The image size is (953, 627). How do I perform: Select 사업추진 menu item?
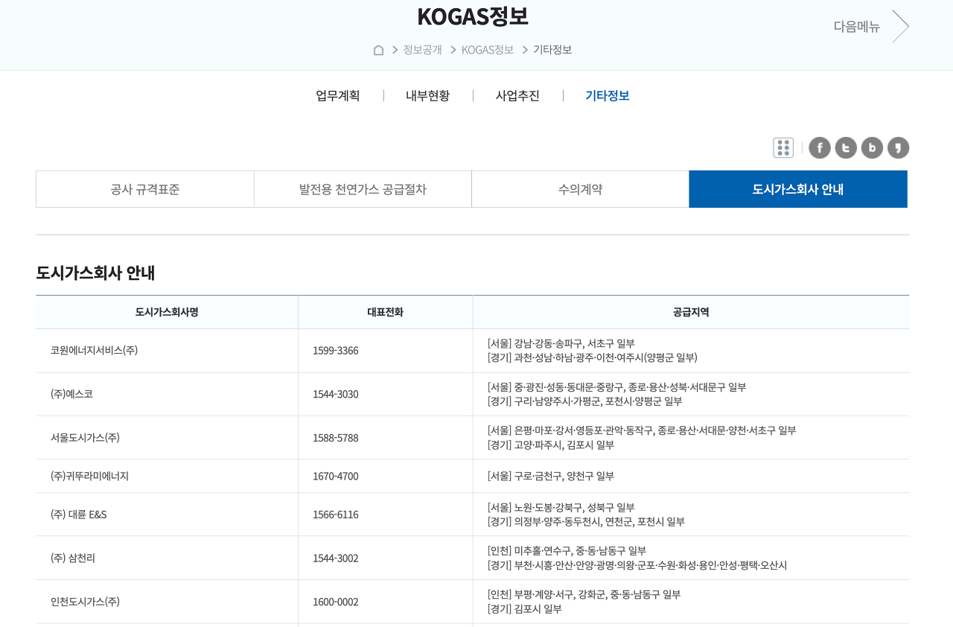click(517, 95)
